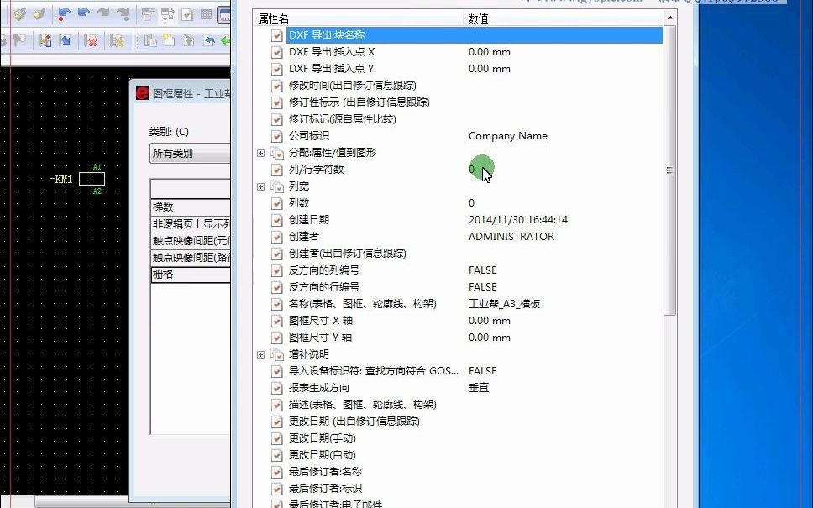This screenshot has width=813, height=508.
Task: Click the yellow brush icon in the top toolbar
Action: [22, 13]
